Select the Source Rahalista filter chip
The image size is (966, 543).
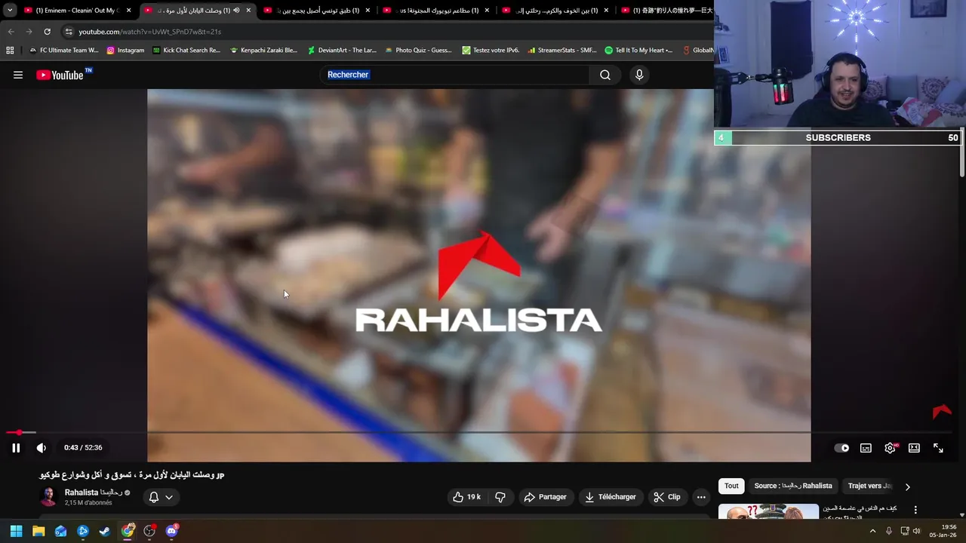click(793, 486)
